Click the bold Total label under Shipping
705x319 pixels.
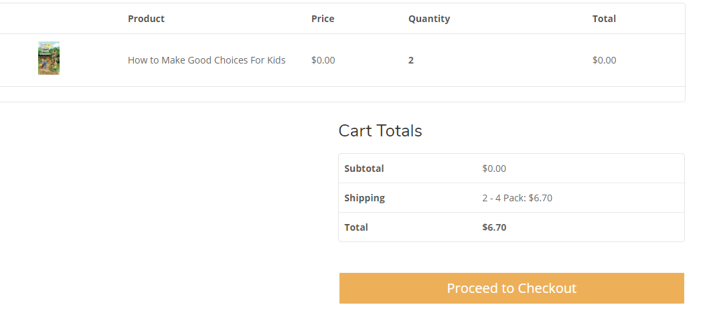(356, 227)
